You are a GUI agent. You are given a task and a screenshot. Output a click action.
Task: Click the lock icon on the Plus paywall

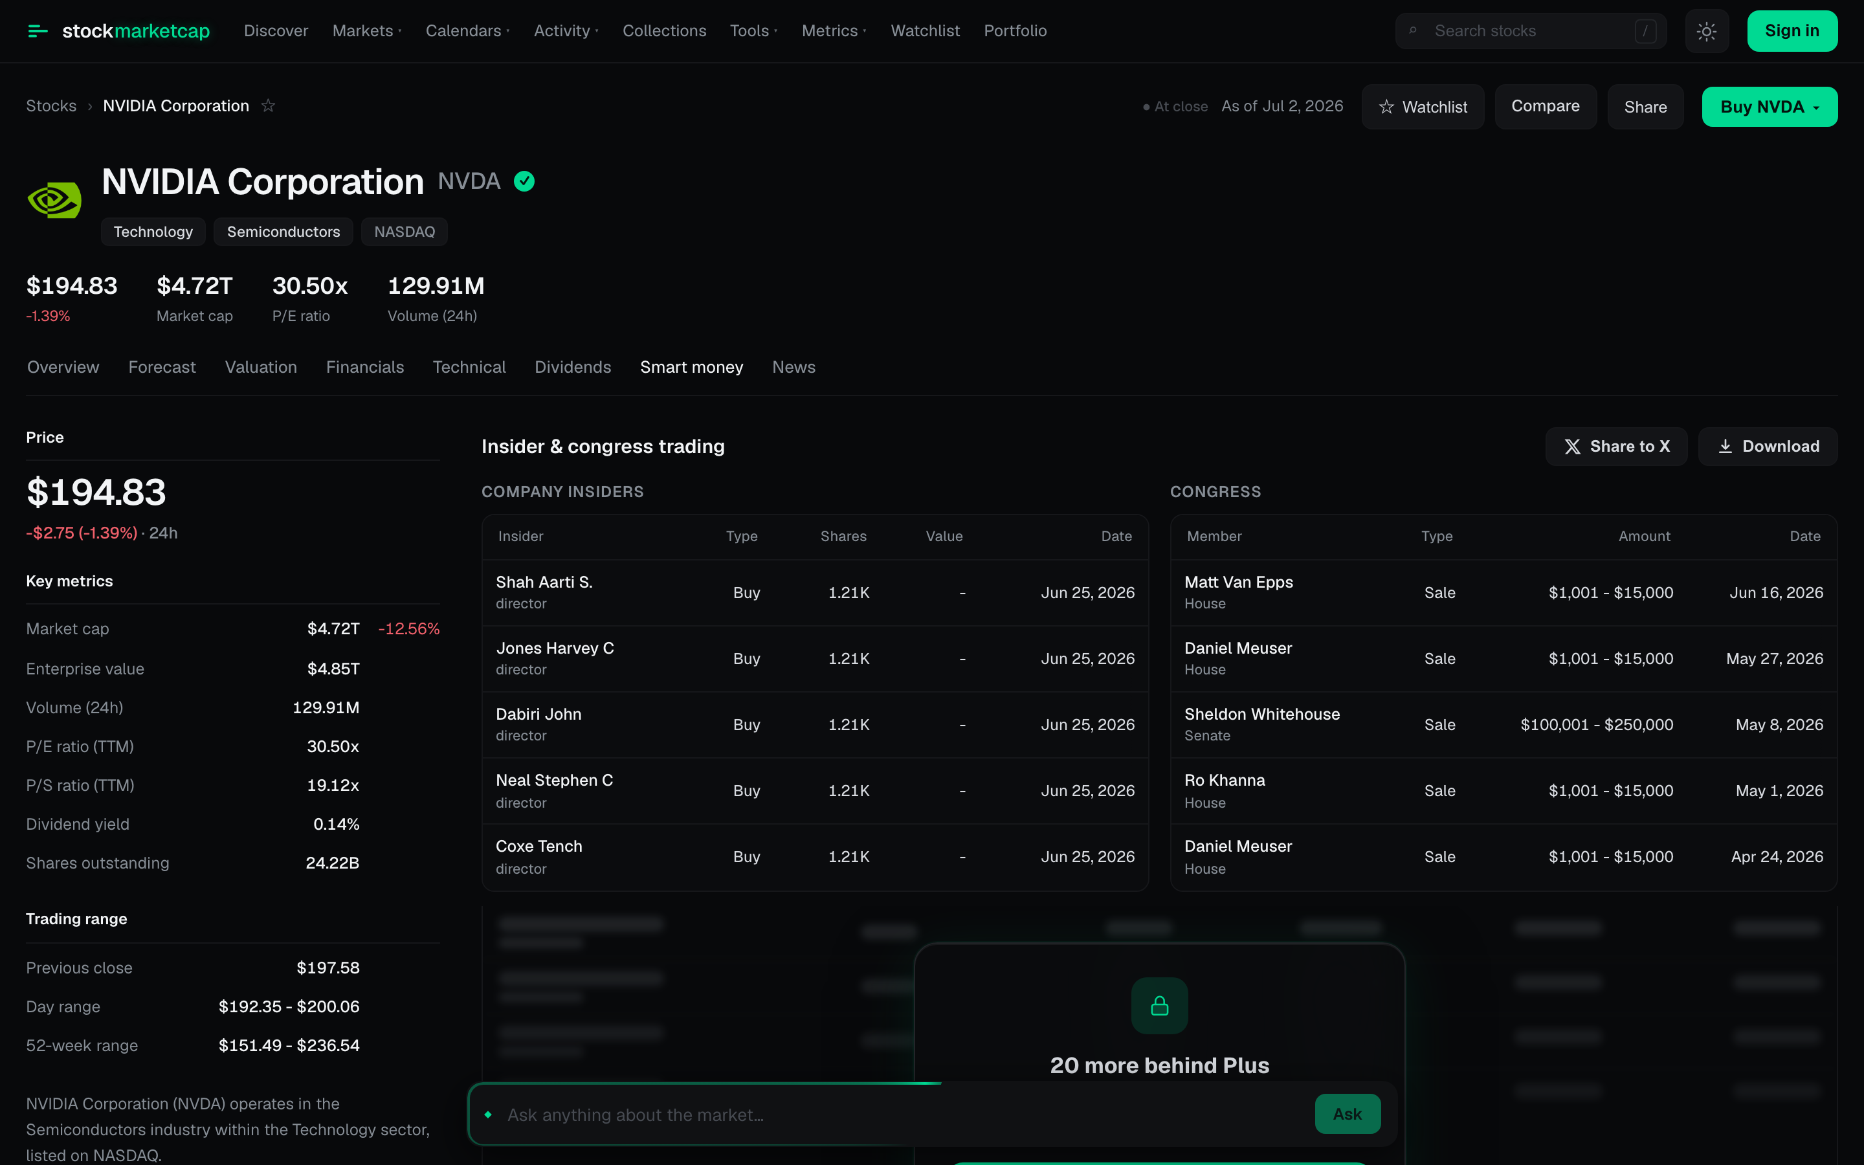point(1159,1006)
